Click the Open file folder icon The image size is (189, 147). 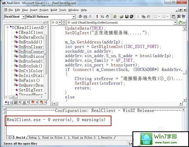[x=122, y=17]
